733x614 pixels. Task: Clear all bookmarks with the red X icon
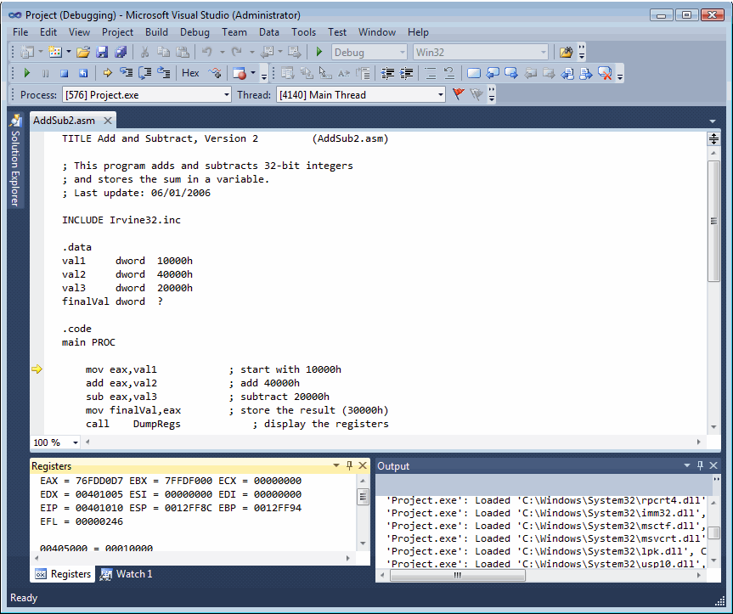pyautogui.click(x=605, y=73)
